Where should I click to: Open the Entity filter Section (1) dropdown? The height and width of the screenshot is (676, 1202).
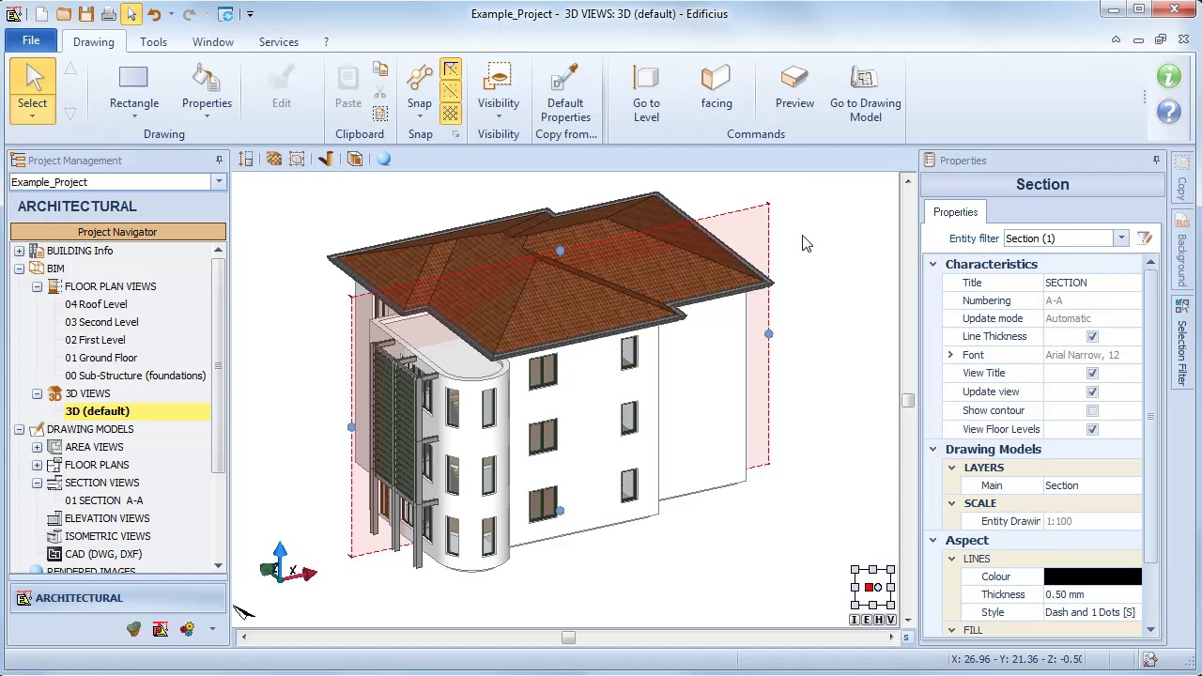click(x=1120, y=238)
